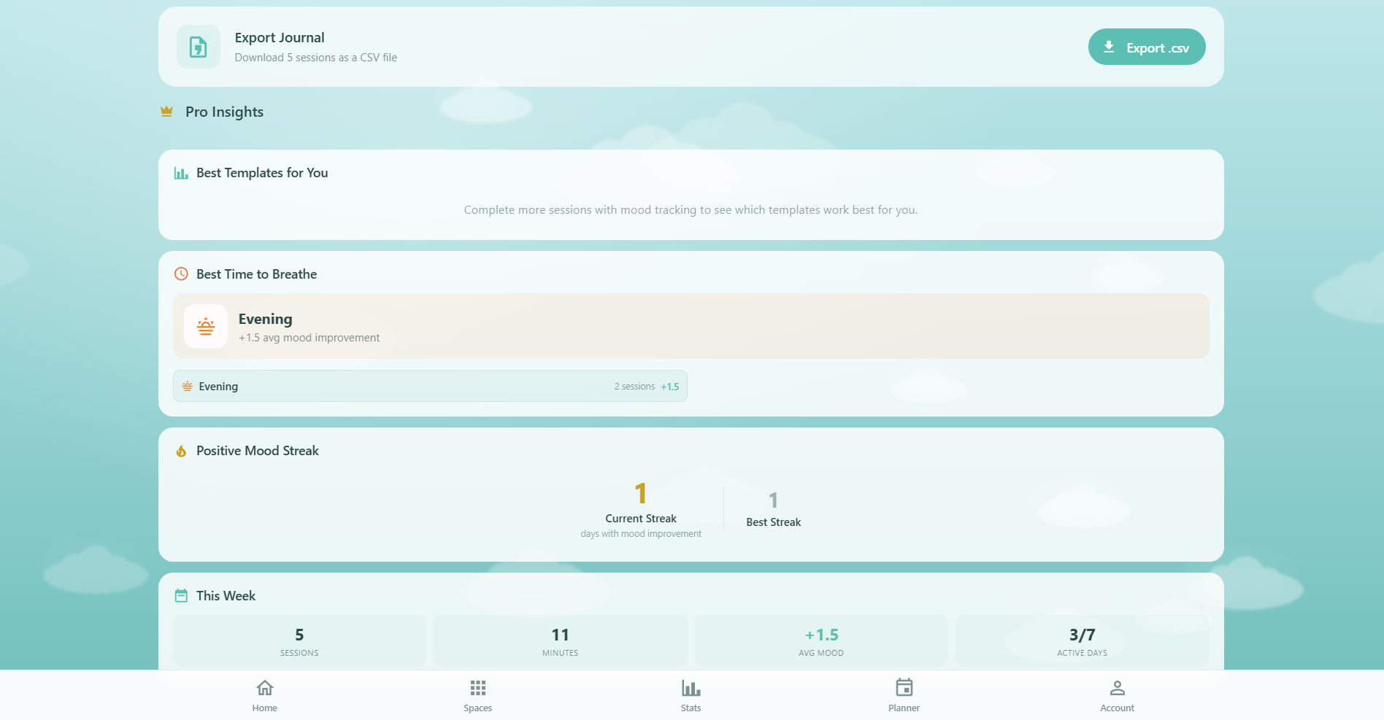Click the small sunrise icon in the Evening row
The width and height of the screenshot is (1384, 720).
pos(188,386)
